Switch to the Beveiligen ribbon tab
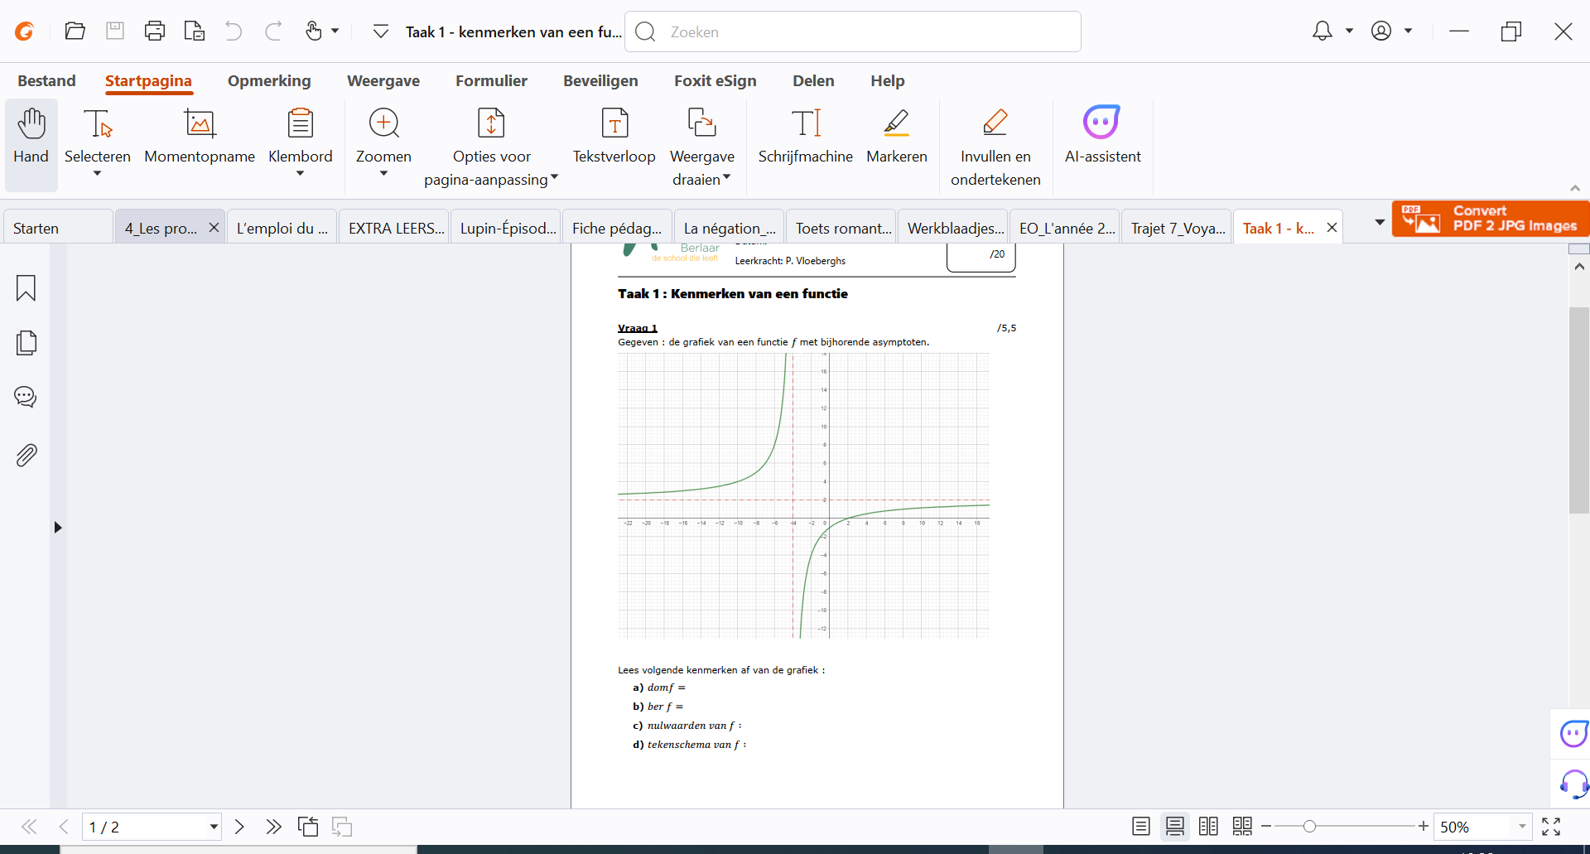Screen dimensions: 1590x854 click(x=600, y=81)
